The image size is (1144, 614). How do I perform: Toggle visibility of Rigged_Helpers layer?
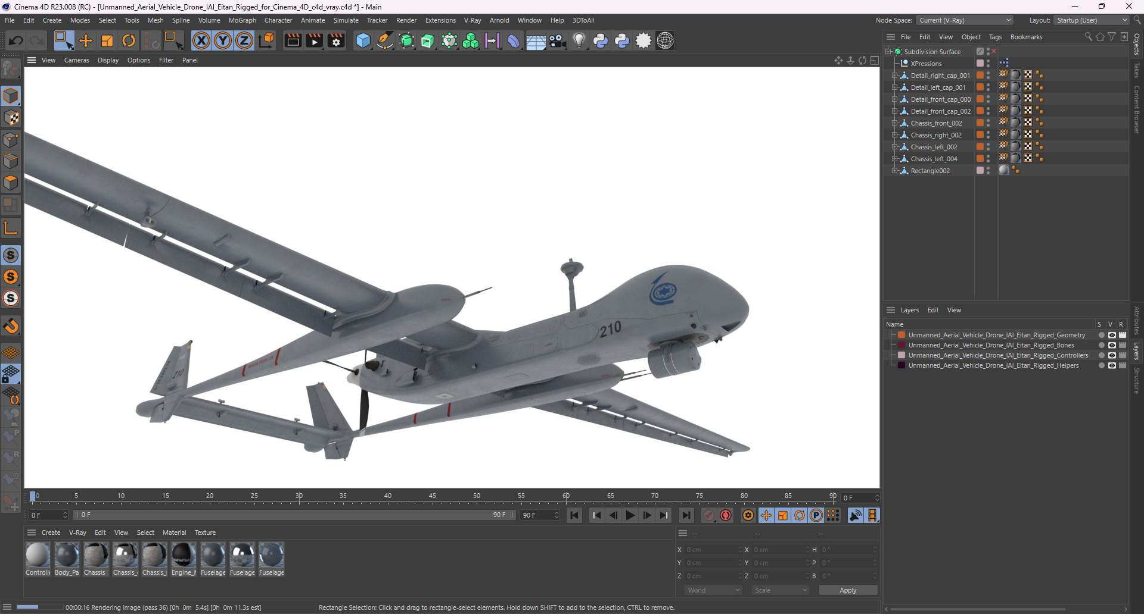coord(1112,365)
